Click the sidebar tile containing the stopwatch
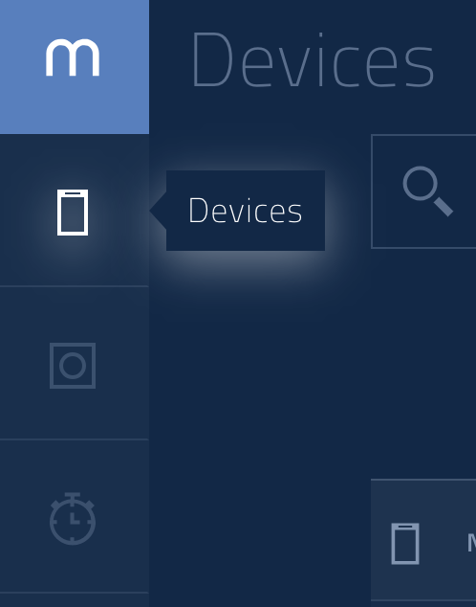 75,516
